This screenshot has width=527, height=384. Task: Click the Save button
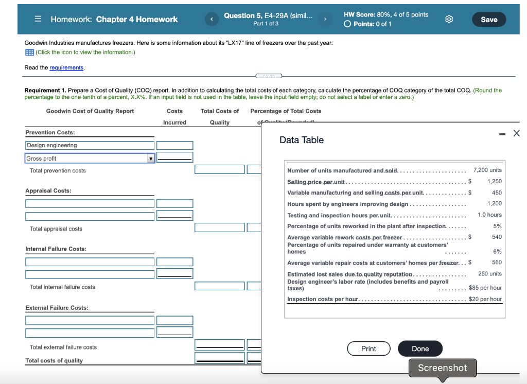tap(489, 20)
